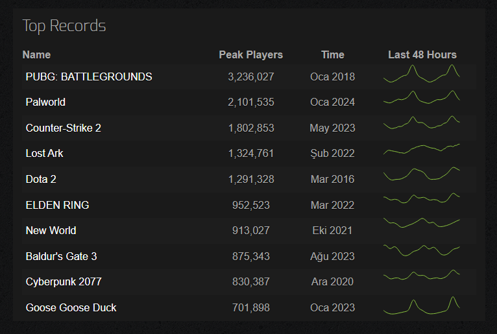
Task: Select Dota 2 in the list
Action: [41, 180]
